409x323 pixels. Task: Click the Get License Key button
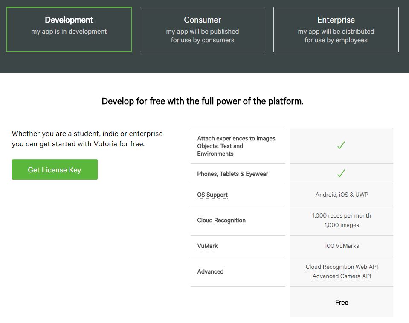pyautogui.click(x=55, y=169)
